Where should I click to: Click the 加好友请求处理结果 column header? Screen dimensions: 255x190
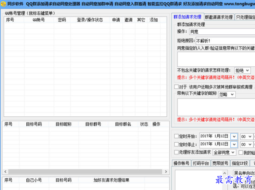[x=111, y=180]
